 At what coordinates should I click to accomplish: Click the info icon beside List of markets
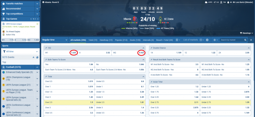(207, 40)
